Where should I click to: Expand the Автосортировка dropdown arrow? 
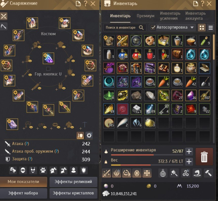(x=192, y=28)
